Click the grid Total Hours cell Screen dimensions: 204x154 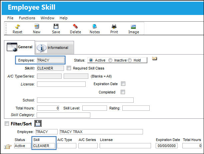click(192, 146)
